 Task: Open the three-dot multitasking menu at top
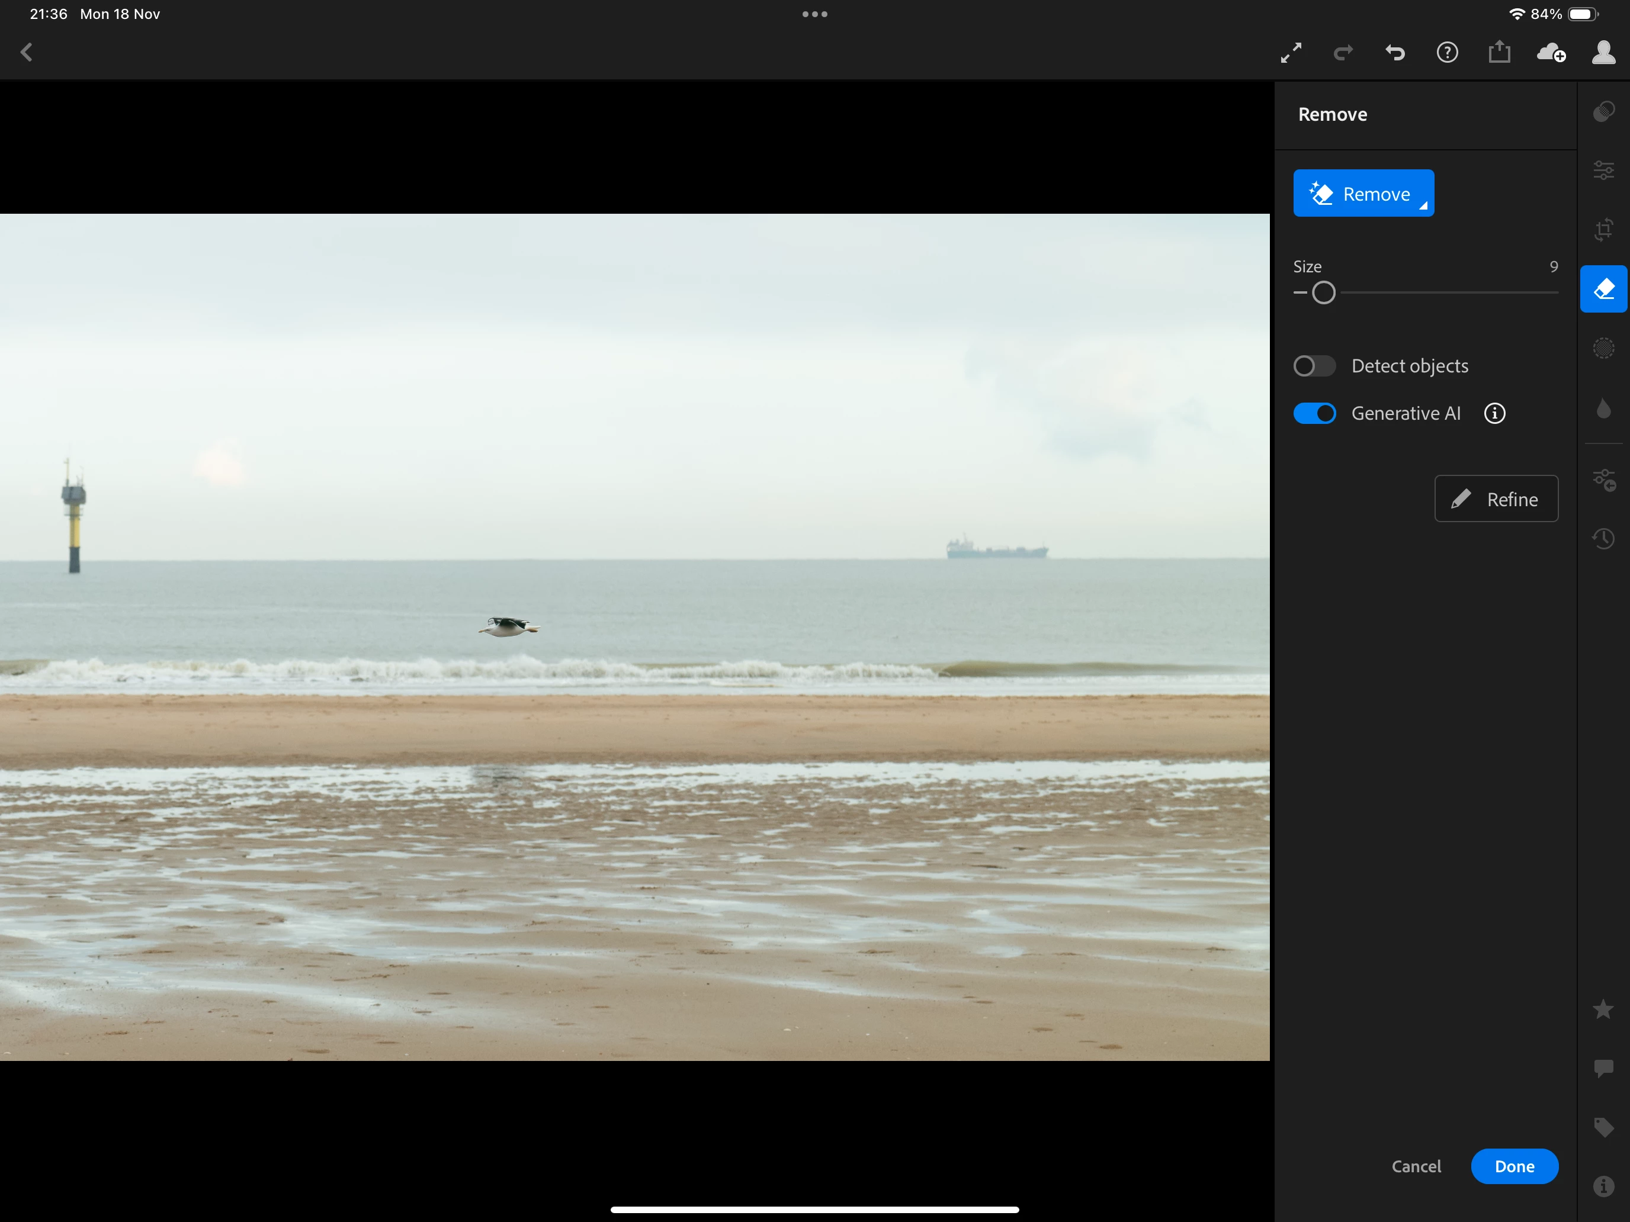pyautogui.click(x=814, y=14)
